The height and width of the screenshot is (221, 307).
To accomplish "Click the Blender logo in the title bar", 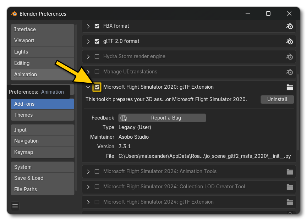I will 14,14.
